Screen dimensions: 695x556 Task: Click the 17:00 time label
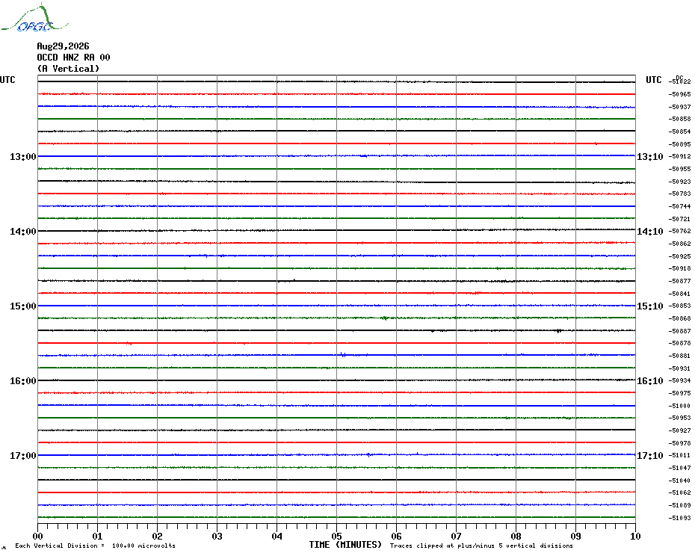tap(23, 455)
